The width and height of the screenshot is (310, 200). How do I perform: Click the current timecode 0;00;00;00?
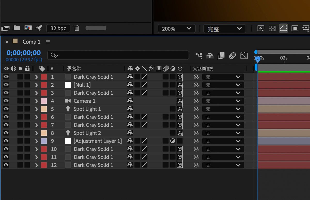pyautogui.click(x=24, y=53)
